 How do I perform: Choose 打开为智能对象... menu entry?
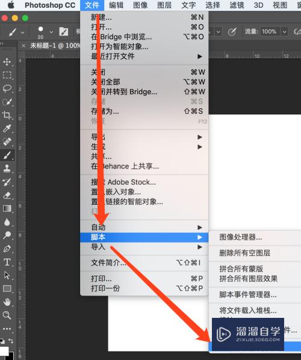click(x=144, y=46)
